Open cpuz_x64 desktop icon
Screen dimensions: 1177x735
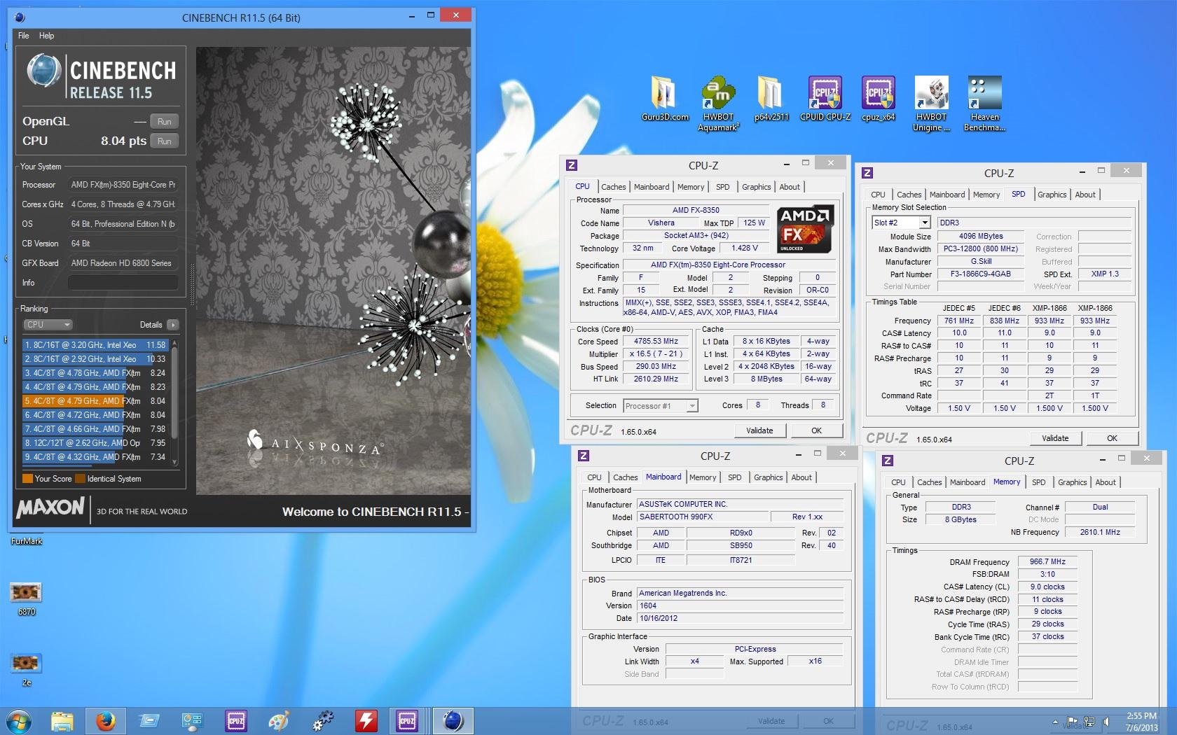point(878,99)
